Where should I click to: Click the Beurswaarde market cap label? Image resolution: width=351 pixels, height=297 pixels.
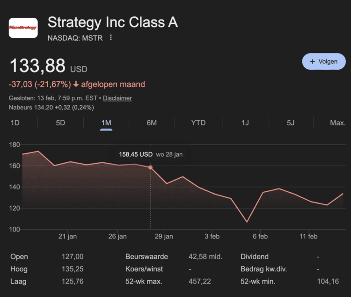click(x=146, y=257)
